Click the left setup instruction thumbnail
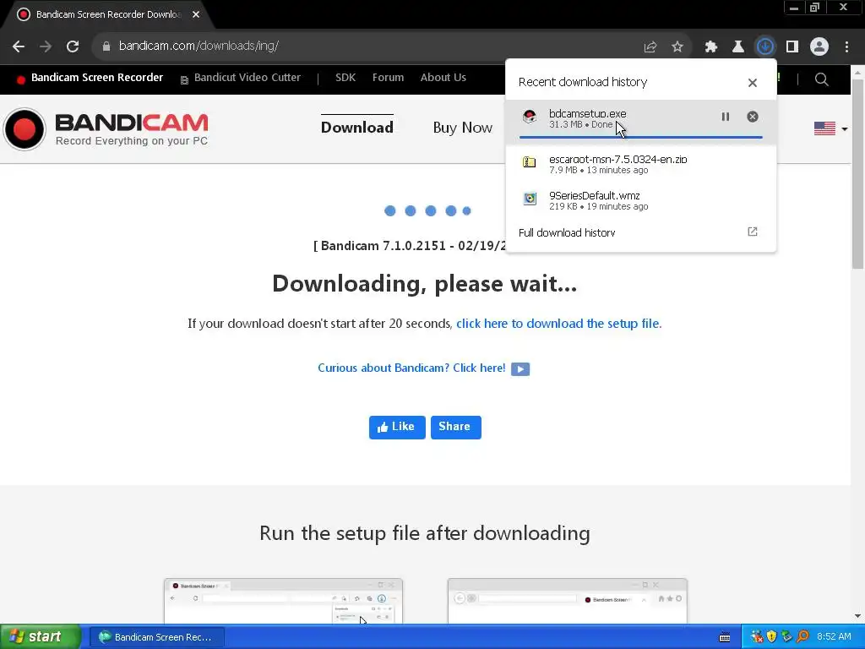 284,601
